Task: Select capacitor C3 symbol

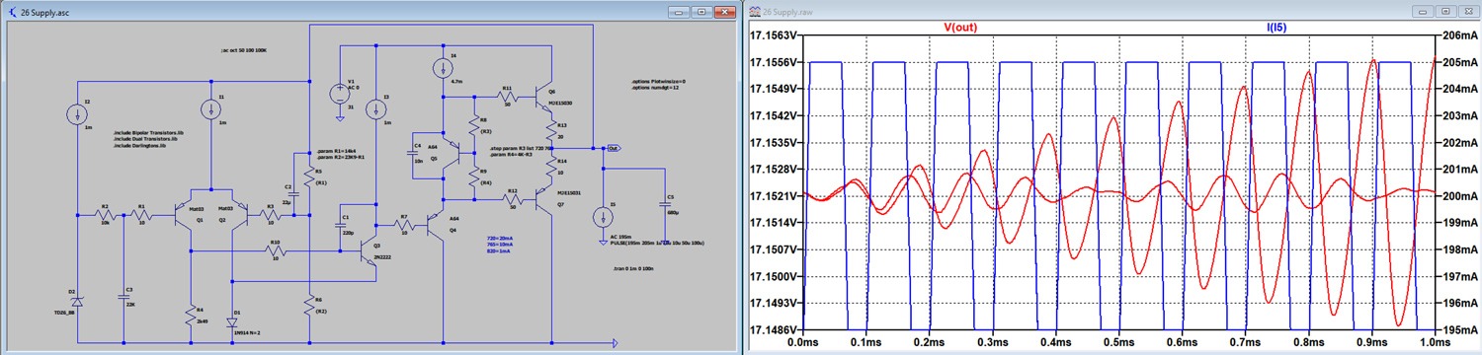Action: point(123,297)
